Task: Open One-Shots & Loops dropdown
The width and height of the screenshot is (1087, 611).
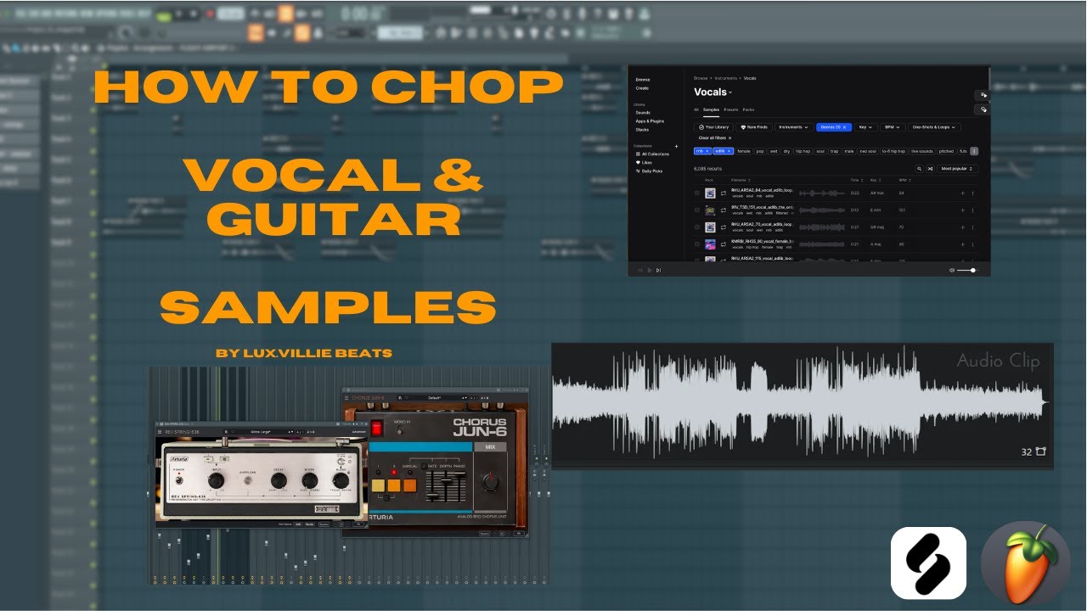Action: pyautogui.click(x=934, y=127)
